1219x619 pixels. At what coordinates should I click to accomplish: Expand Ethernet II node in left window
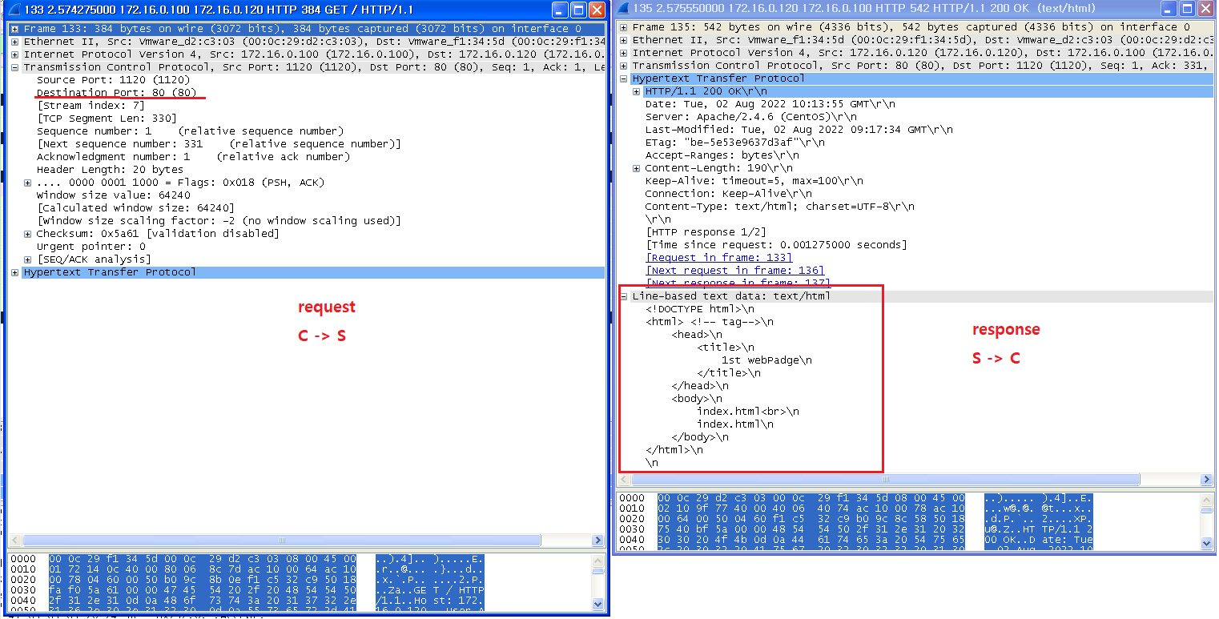click(15, 42)
